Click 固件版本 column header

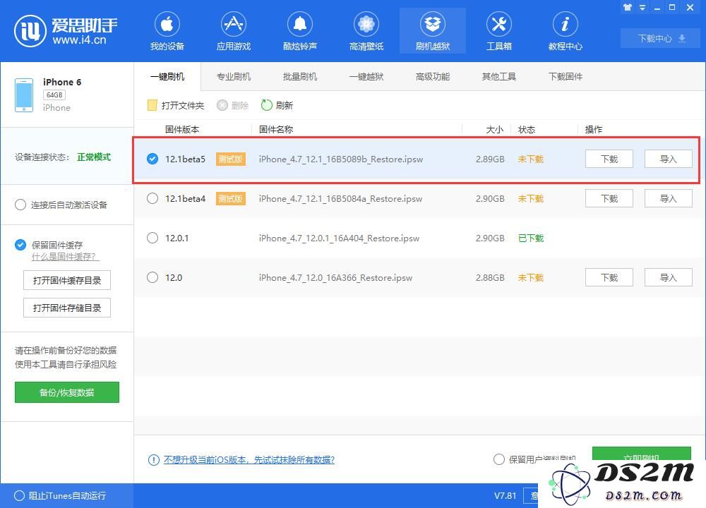tap(182, 130)
